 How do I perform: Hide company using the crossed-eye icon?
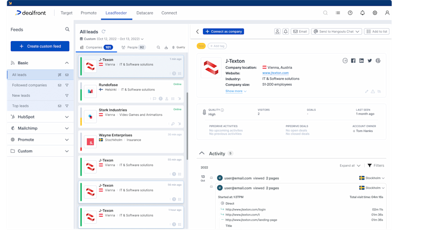click(x=379, y=92)
